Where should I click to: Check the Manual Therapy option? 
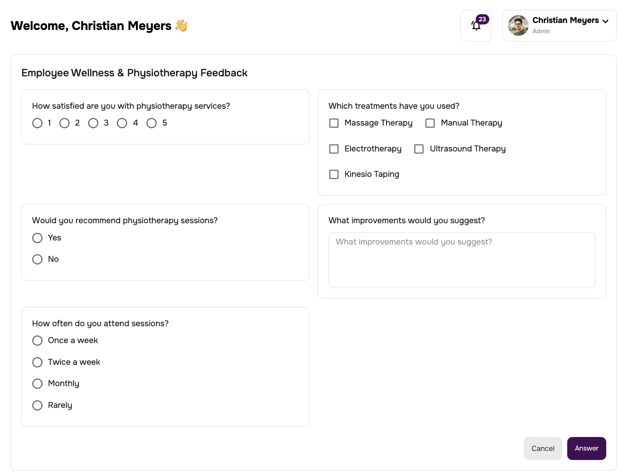pos(430,123)
